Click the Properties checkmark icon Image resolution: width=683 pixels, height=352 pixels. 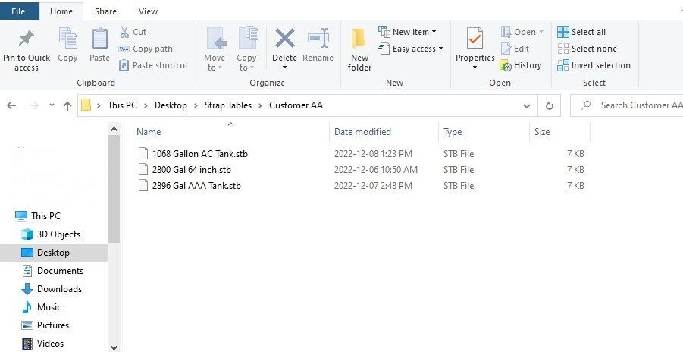tap(475, 39)
